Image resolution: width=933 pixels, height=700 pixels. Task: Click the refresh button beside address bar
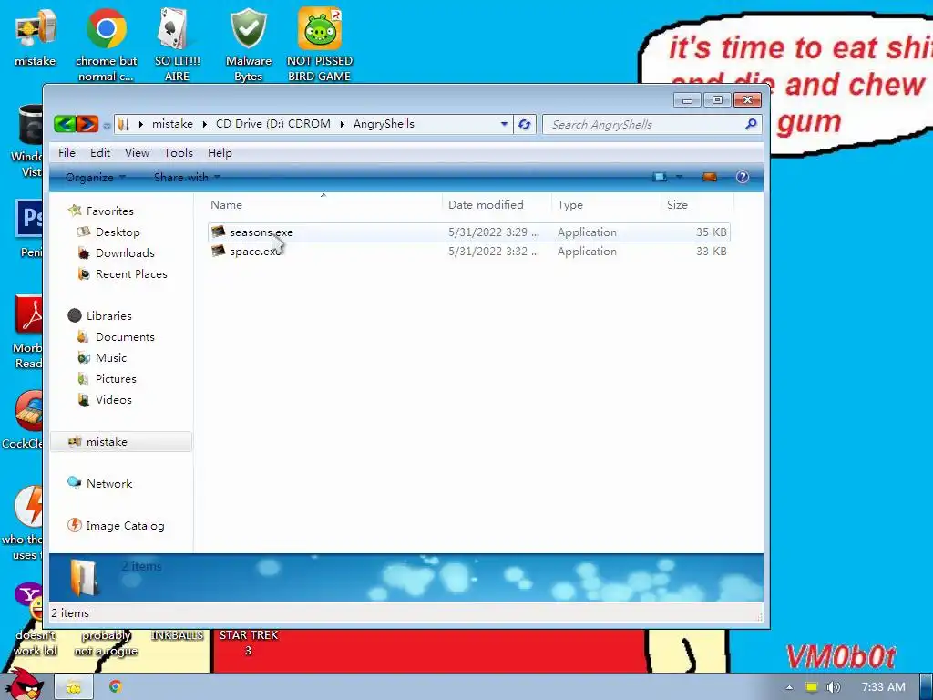pos(524,124)
